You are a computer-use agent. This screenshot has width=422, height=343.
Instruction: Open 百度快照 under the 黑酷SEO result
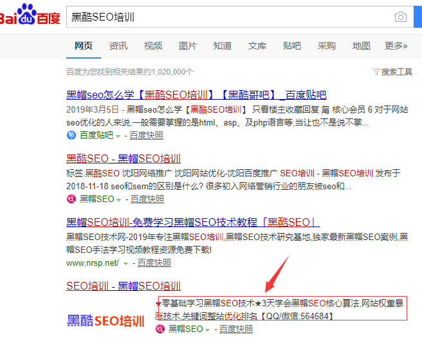147,199
